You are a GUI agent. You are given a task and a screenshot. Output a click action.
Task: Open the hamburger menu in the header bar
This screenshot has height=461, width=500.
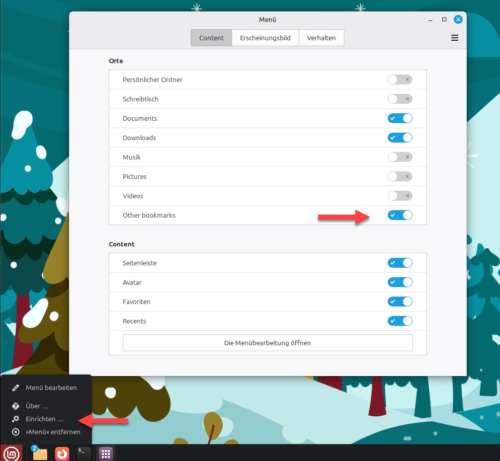454,38
